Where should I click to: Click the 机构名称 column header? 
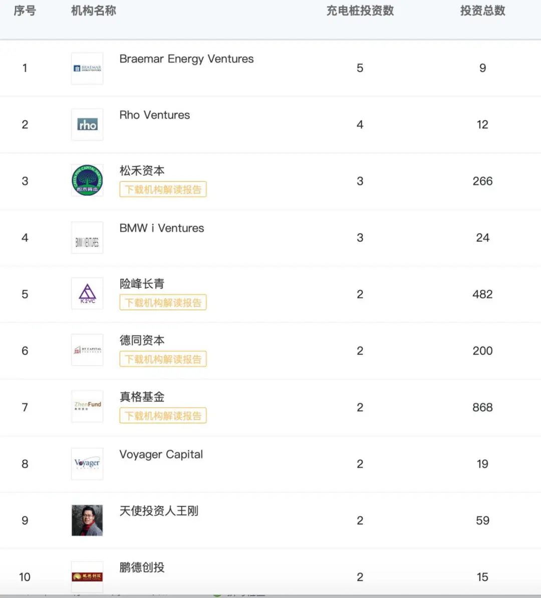(93, 11)
